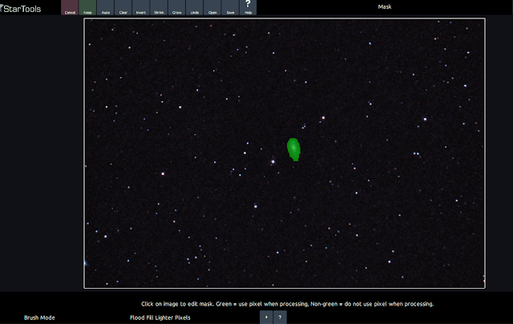This screenshot has height=324, width=513.
Task: Shrink the mask area
Action: click(159, 9)
